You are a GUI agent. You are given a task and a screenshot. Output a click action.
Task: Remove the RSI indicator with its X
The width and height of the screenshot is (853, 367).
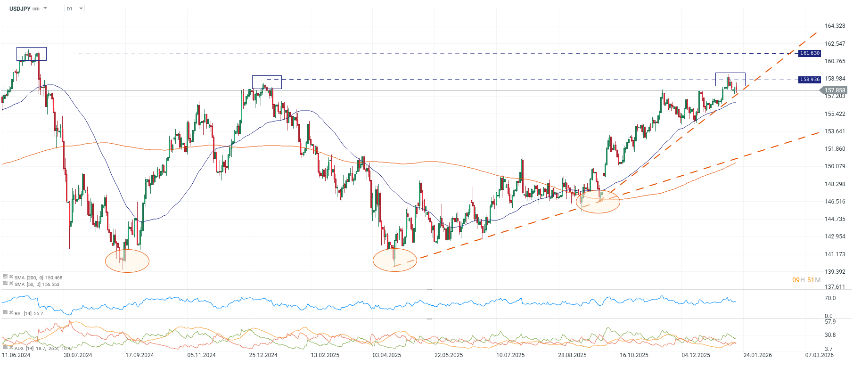11,312
